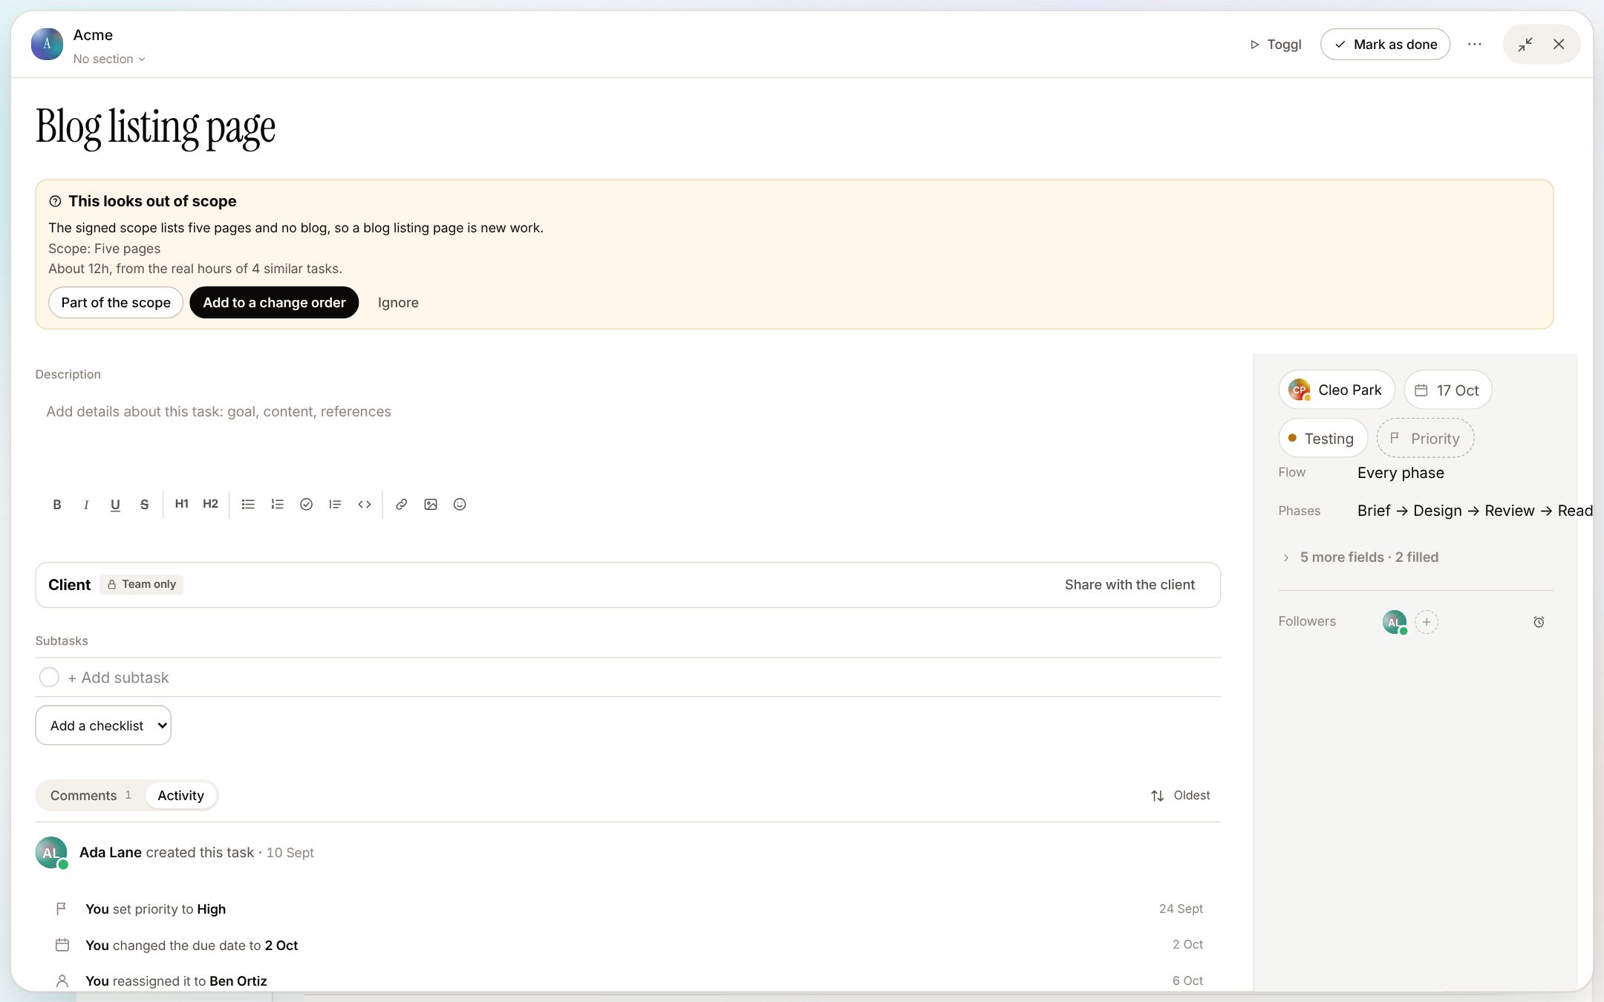Add a follower with plus icon
Viewport: 1604px width, 1002px height.
[x=1427, y=622]
